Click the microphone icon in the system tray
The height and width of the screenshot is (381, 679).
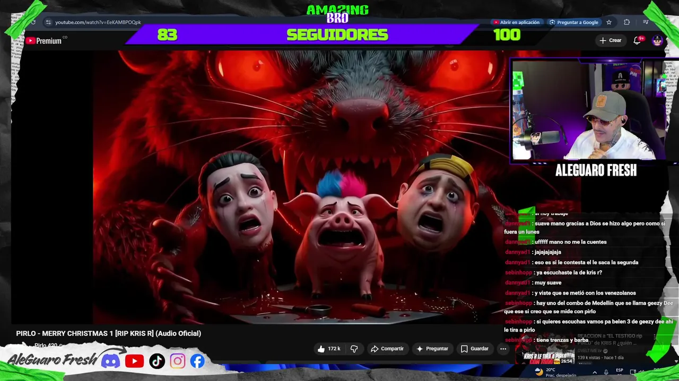[x=606, y=372]
